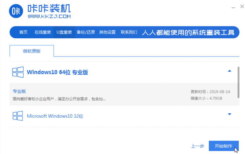Collapse the Windows10 64位 专业版 section arrow
Image resolution: width=245 pixels, height=154 pixels.
pos(229,71)
